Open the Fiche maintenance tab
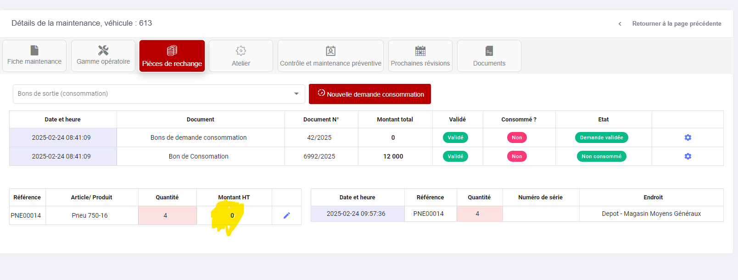Screen dimensions: 738x280 pos(34,56)
